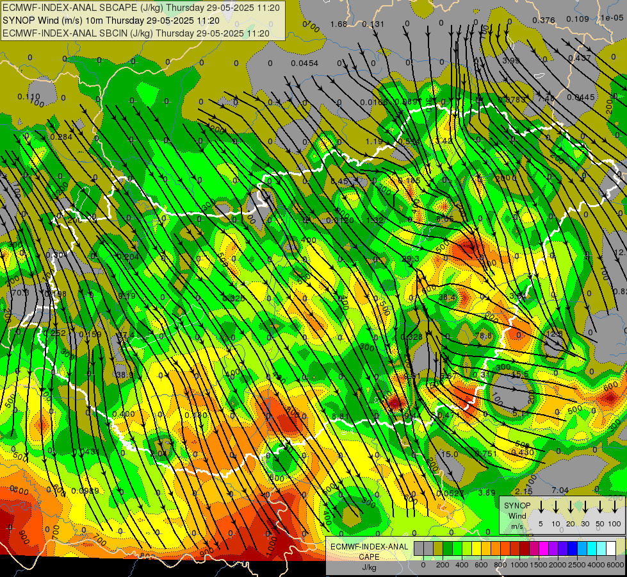Click the ECMWF-INDEX-ANAL SBCIN title line
The width and height of the screenshot is (627, 577).
136,33
